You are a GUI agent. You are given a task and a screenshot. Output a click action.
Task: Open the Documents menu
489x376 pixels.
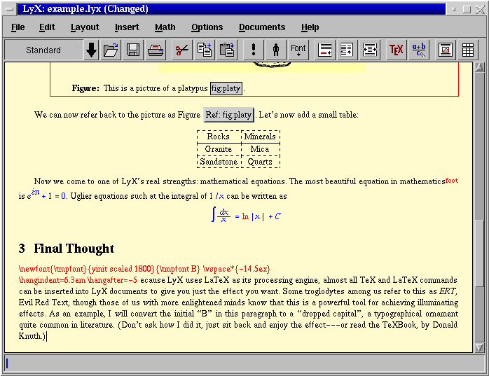point(262,27)
